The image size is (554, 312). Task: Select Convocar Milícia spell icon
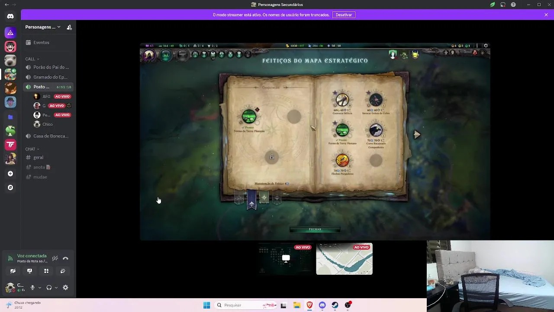[342, 100]
